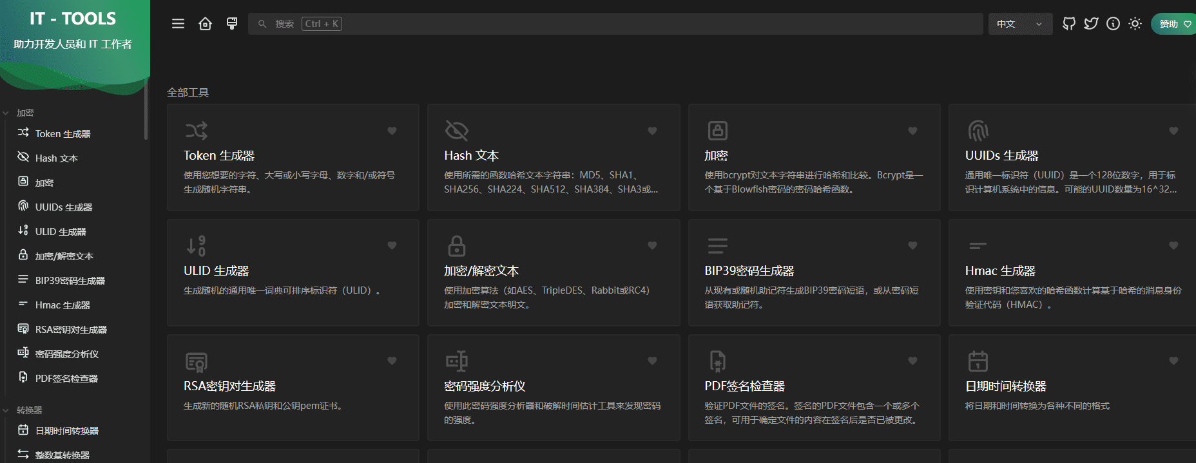Open the 中文 language dropdown
Screen dimensions: 1196x463
point(1019,24)
